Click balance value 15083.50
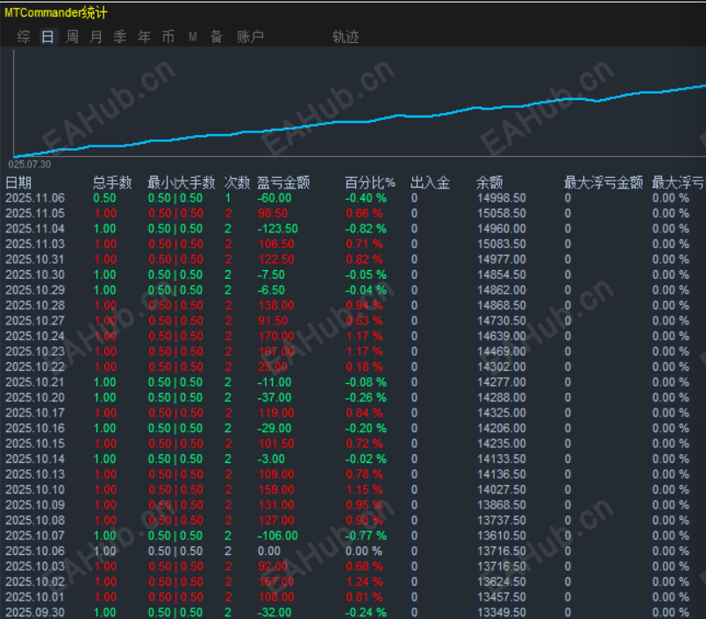The image size is (706, 619). pyautogui.click(x=502, y=244)
